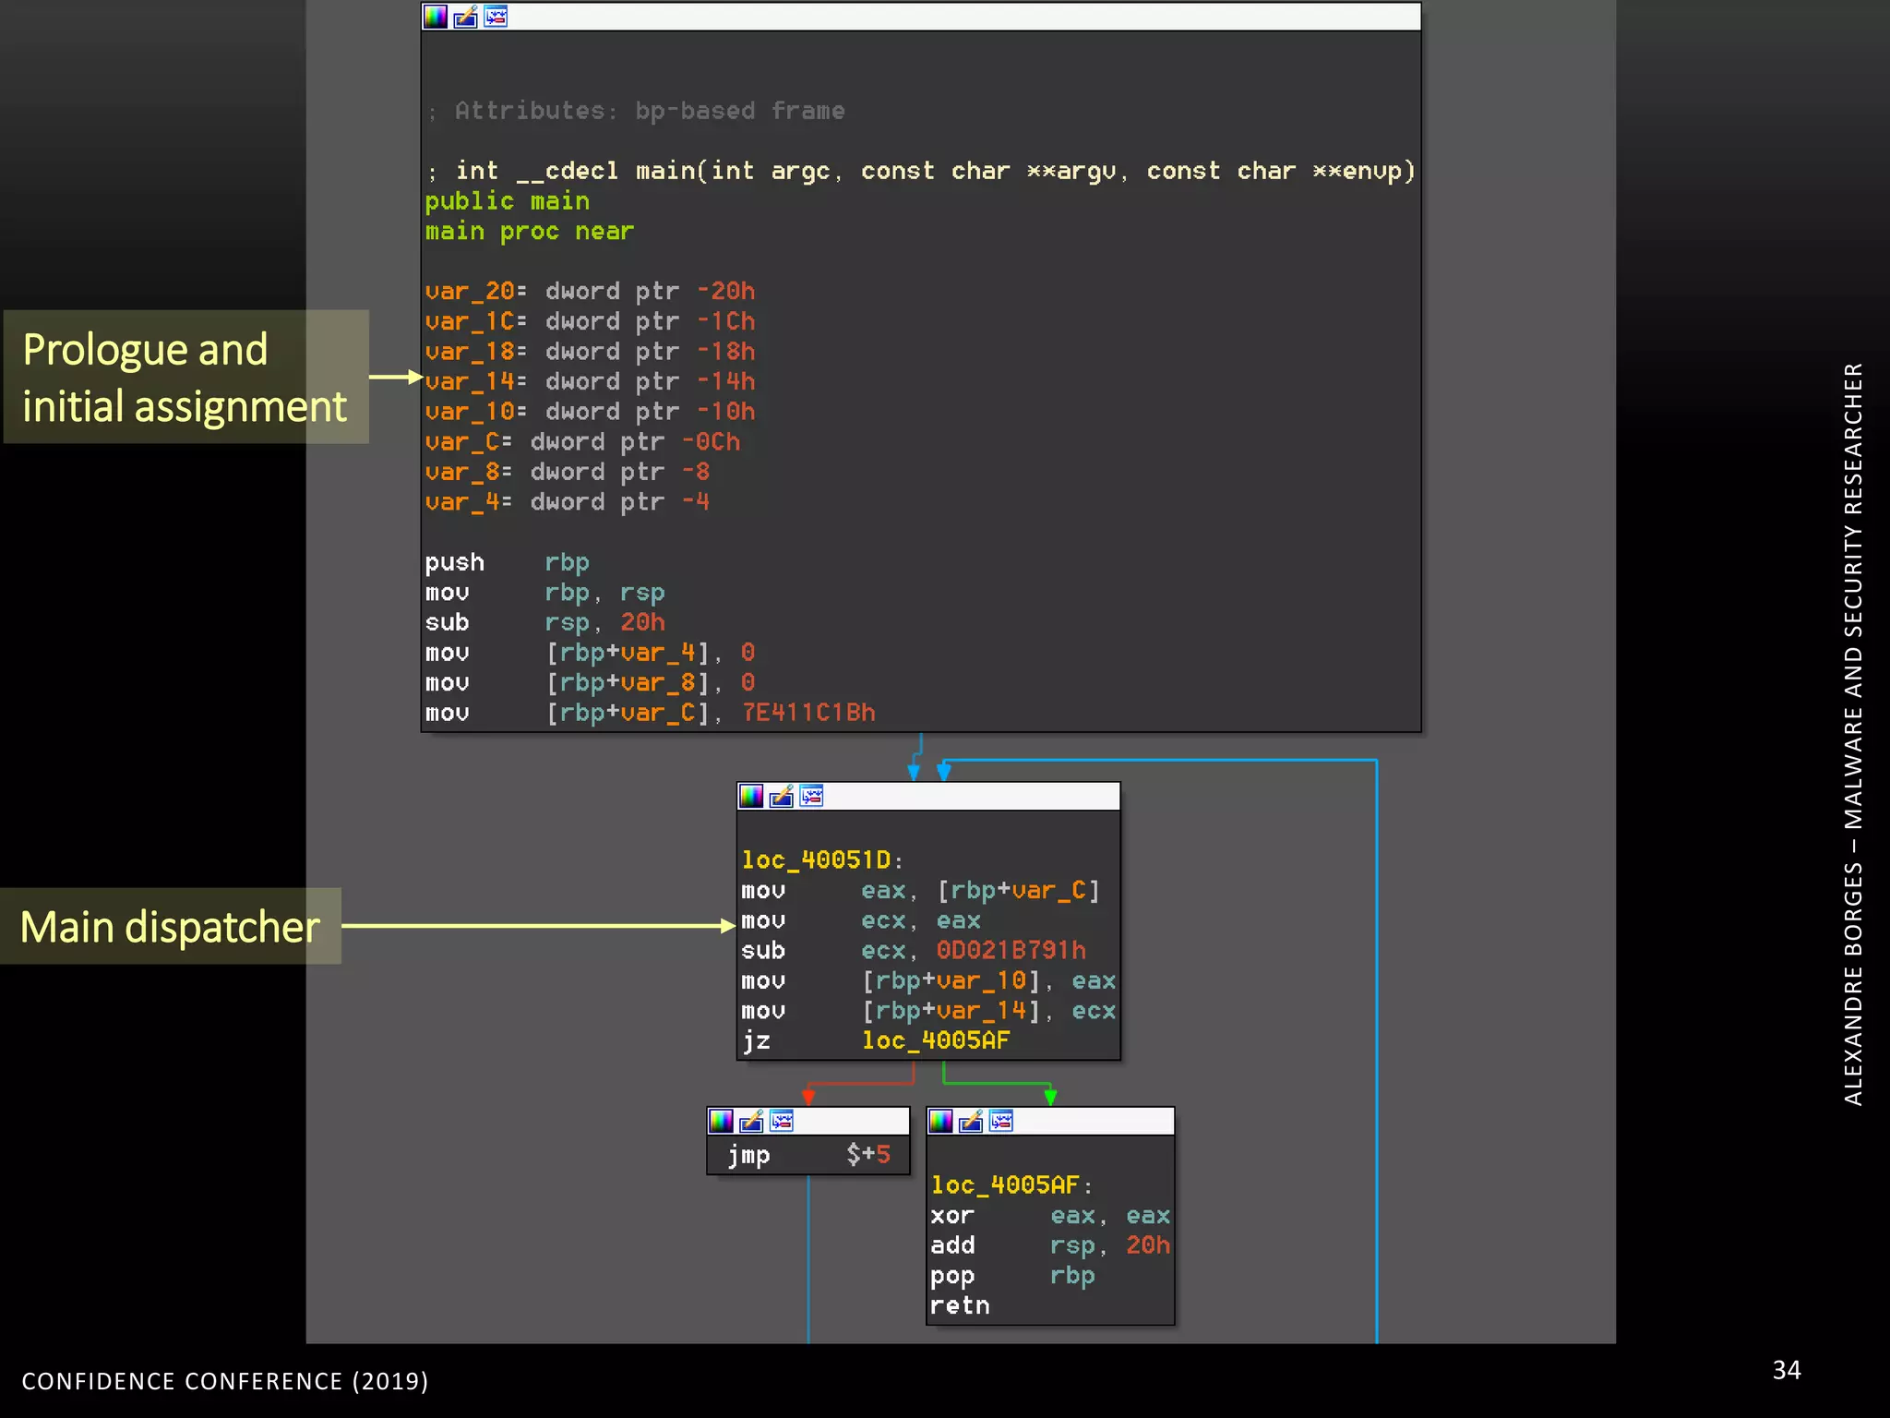Click the constant 0D021B791h
Screen dimensions: 1890x1418
pos(1011,951)
